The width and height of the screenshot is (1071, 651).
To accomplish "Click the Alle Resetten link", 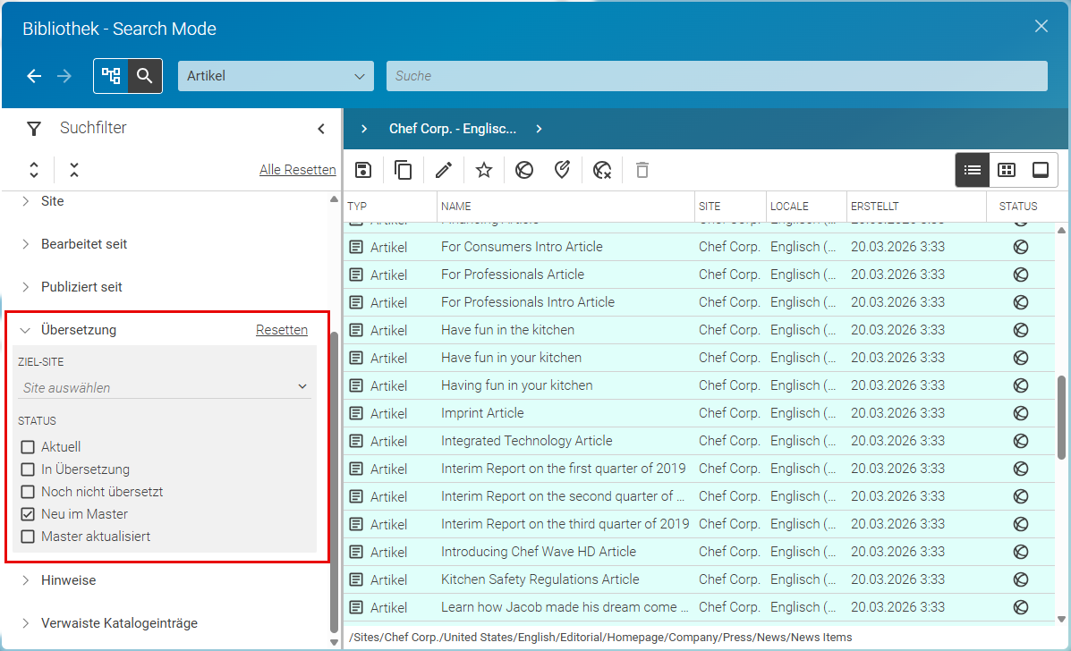I will coord(298,170).
